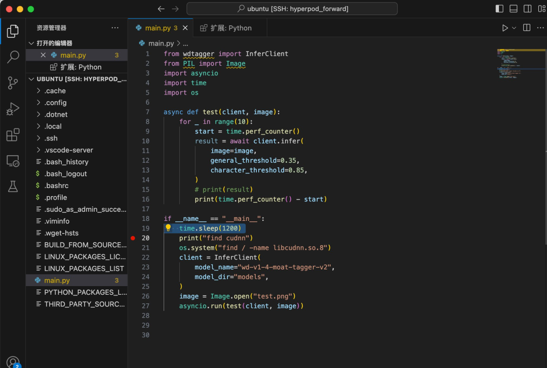Click the code minimap overview

point(521,64)
